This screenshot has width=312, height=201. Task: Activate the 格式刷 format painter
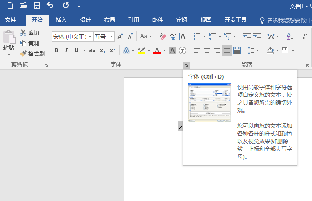pyautogui.click(x=32, y=54)
